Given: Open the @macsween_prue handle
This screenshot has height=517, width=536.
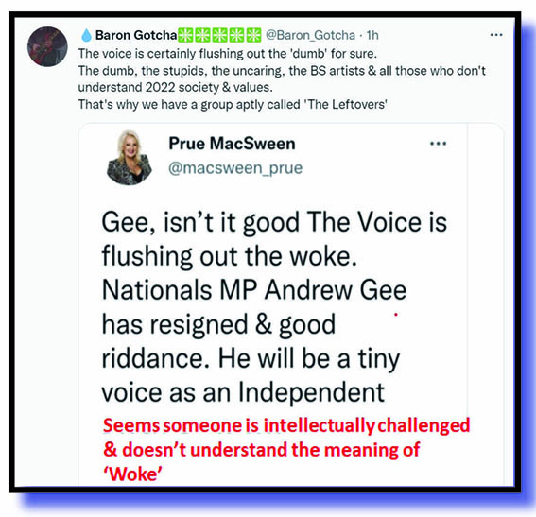Looking at the screenshot, I should [x=235, y=168].
